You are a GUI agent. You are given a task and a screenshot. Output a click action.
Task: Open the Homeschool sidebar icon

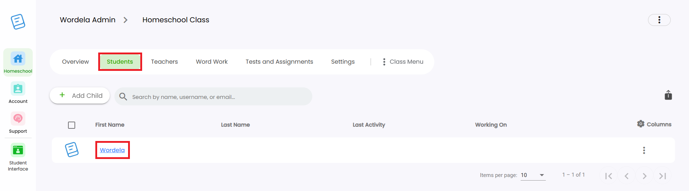18,62
